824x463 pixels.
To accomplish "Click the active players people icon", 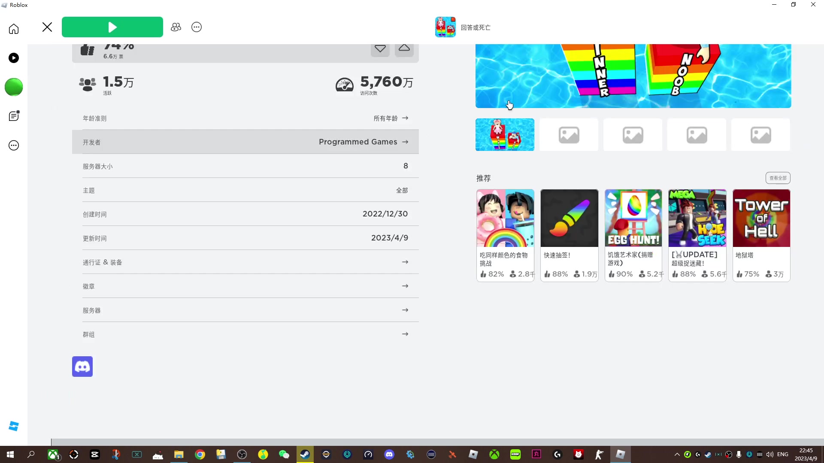I will (x=88, y=84).
